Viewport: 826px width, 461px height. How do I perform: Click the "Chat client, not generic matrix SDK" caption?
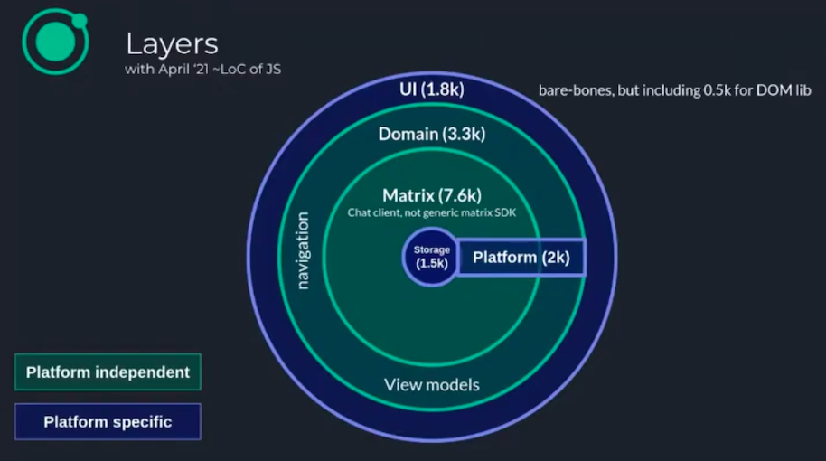[431, 214]
